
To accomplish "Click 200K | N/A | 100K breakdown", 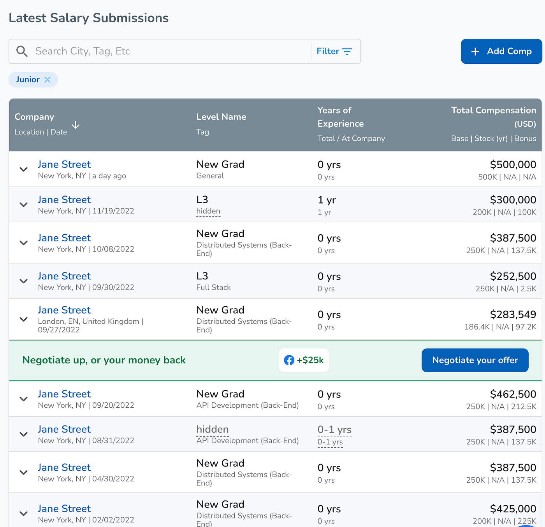I will (505, 213).
